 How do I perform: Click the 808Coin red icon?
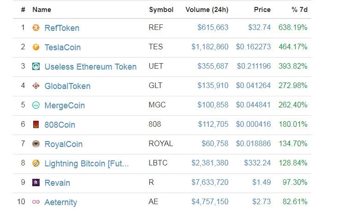point(36,124)
